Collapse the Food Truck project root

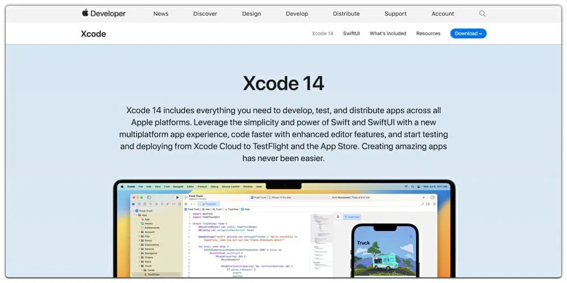click(x=133, y=211)
